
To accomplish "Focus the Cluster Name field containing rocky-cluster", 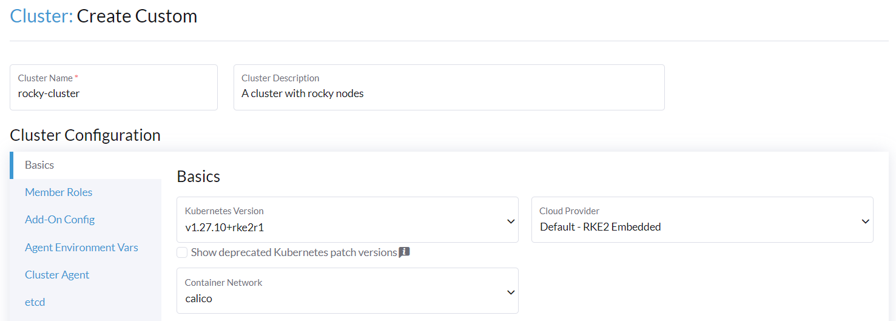I will point(113,94).
